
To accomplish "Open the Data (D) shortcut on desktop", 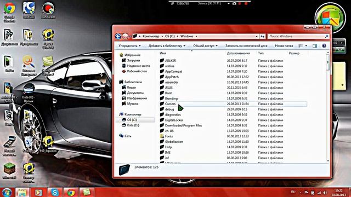I will 29,93.
